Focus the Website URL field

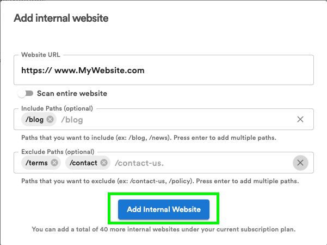(163, 70)
